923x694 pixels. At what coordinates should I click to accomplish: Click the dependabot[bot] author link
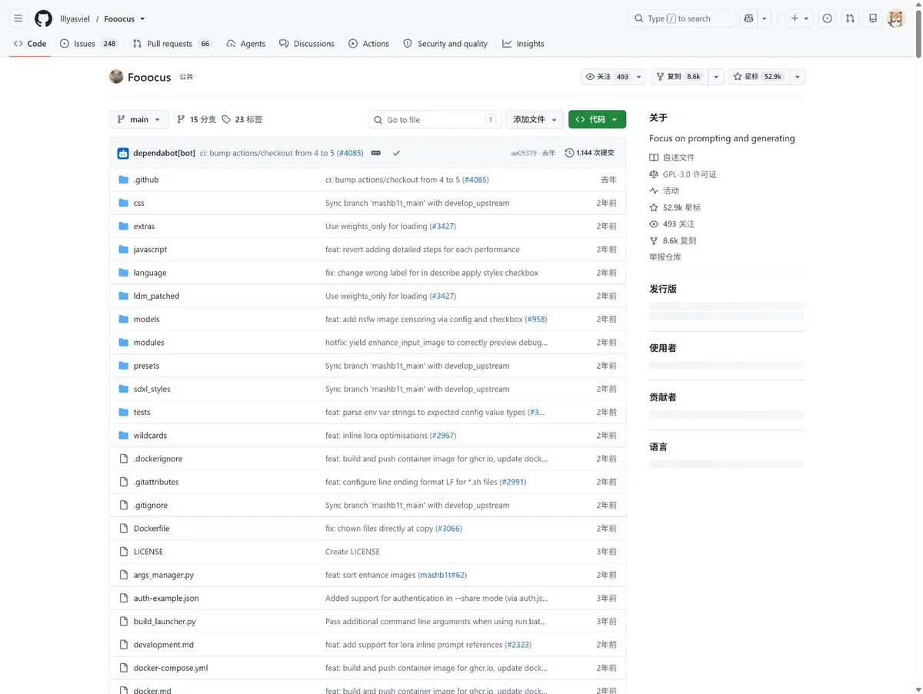coord(164,153)
